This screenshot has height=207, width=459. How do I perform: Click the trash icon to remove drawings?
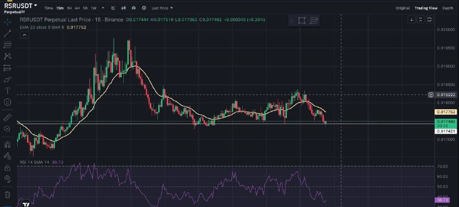pyautogui.click(x=7, y=194)
